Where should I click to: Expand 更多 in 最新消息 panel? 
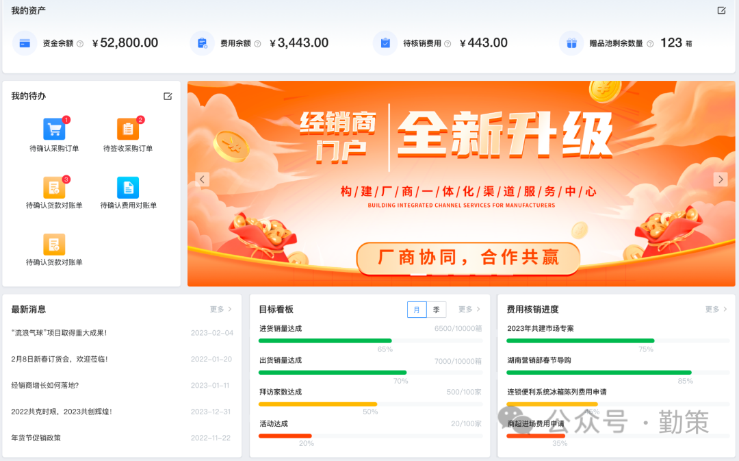click(x=217, y=310)
